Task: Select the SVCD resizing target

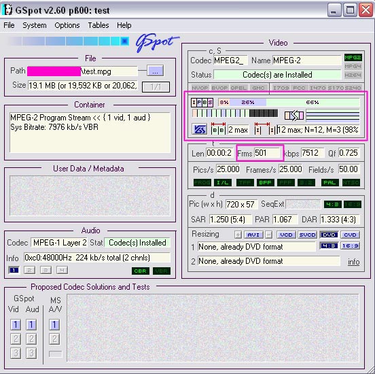Action: pos(307,235)
